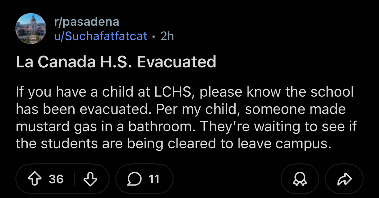
Task: Downvote the La Canada H.S. post
Action: (90, 179)
